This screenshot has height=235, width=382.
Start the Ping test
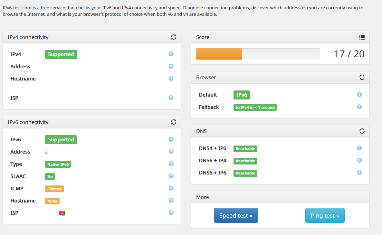[325, 215]
